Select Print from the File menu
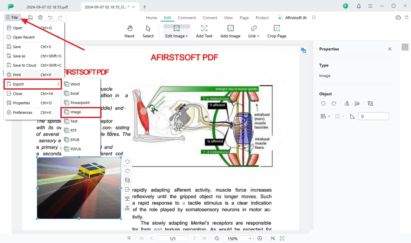 click(x=34, y=75)
